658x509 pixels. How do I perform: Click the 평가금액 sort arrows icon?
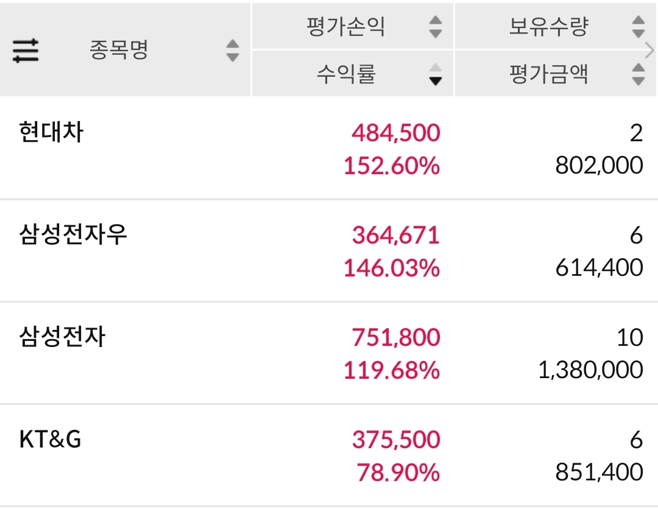click(639, 74)
